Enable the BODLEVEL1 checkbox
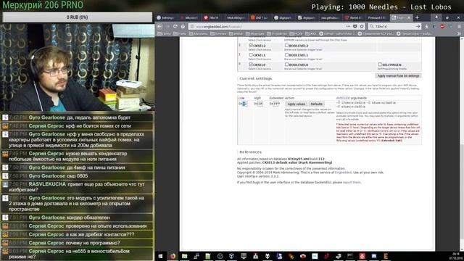 point(286,55)
